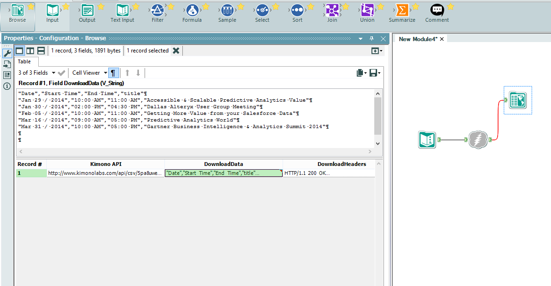This screenshot has width=551, height=286.
Task: Click the Download tool node on canvas
Action: pyautogui.click(x=478, y=140)
